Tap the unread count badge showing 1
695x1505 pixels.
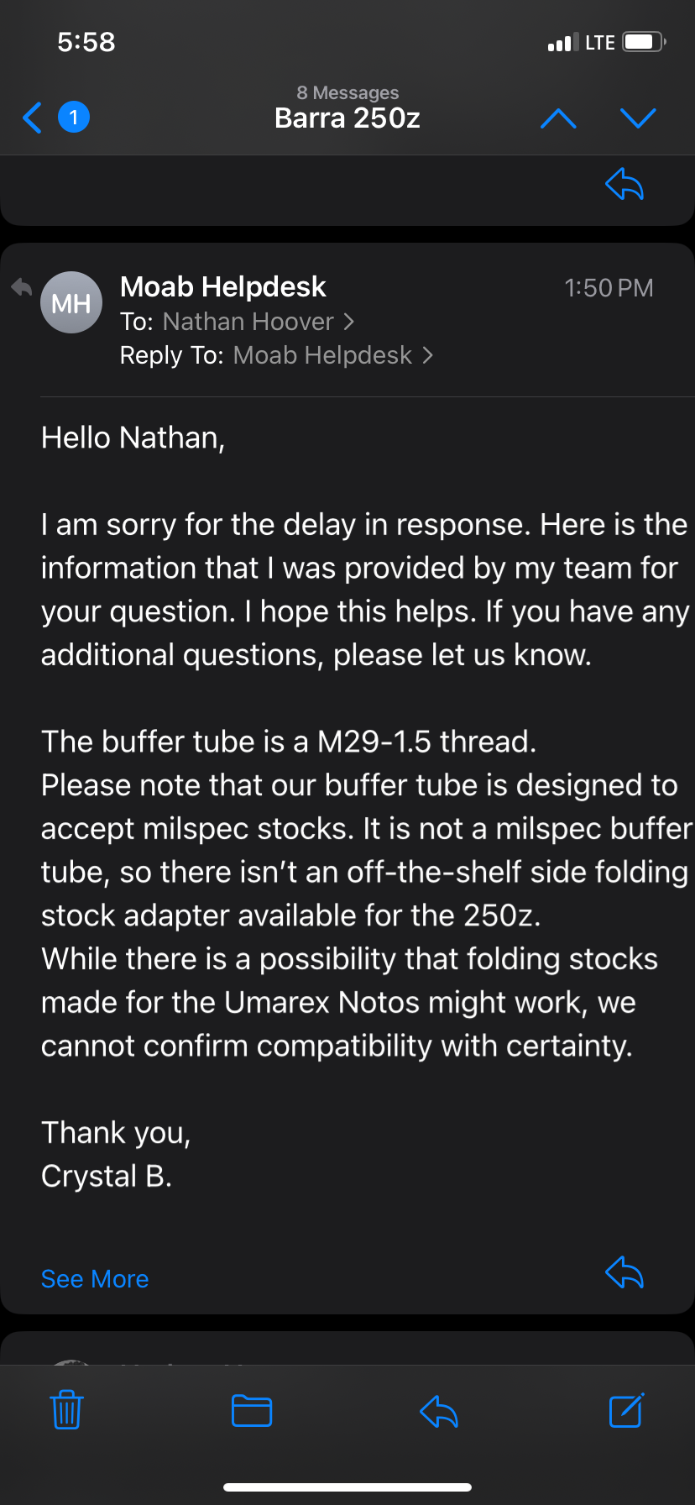[x=74, y=118]
